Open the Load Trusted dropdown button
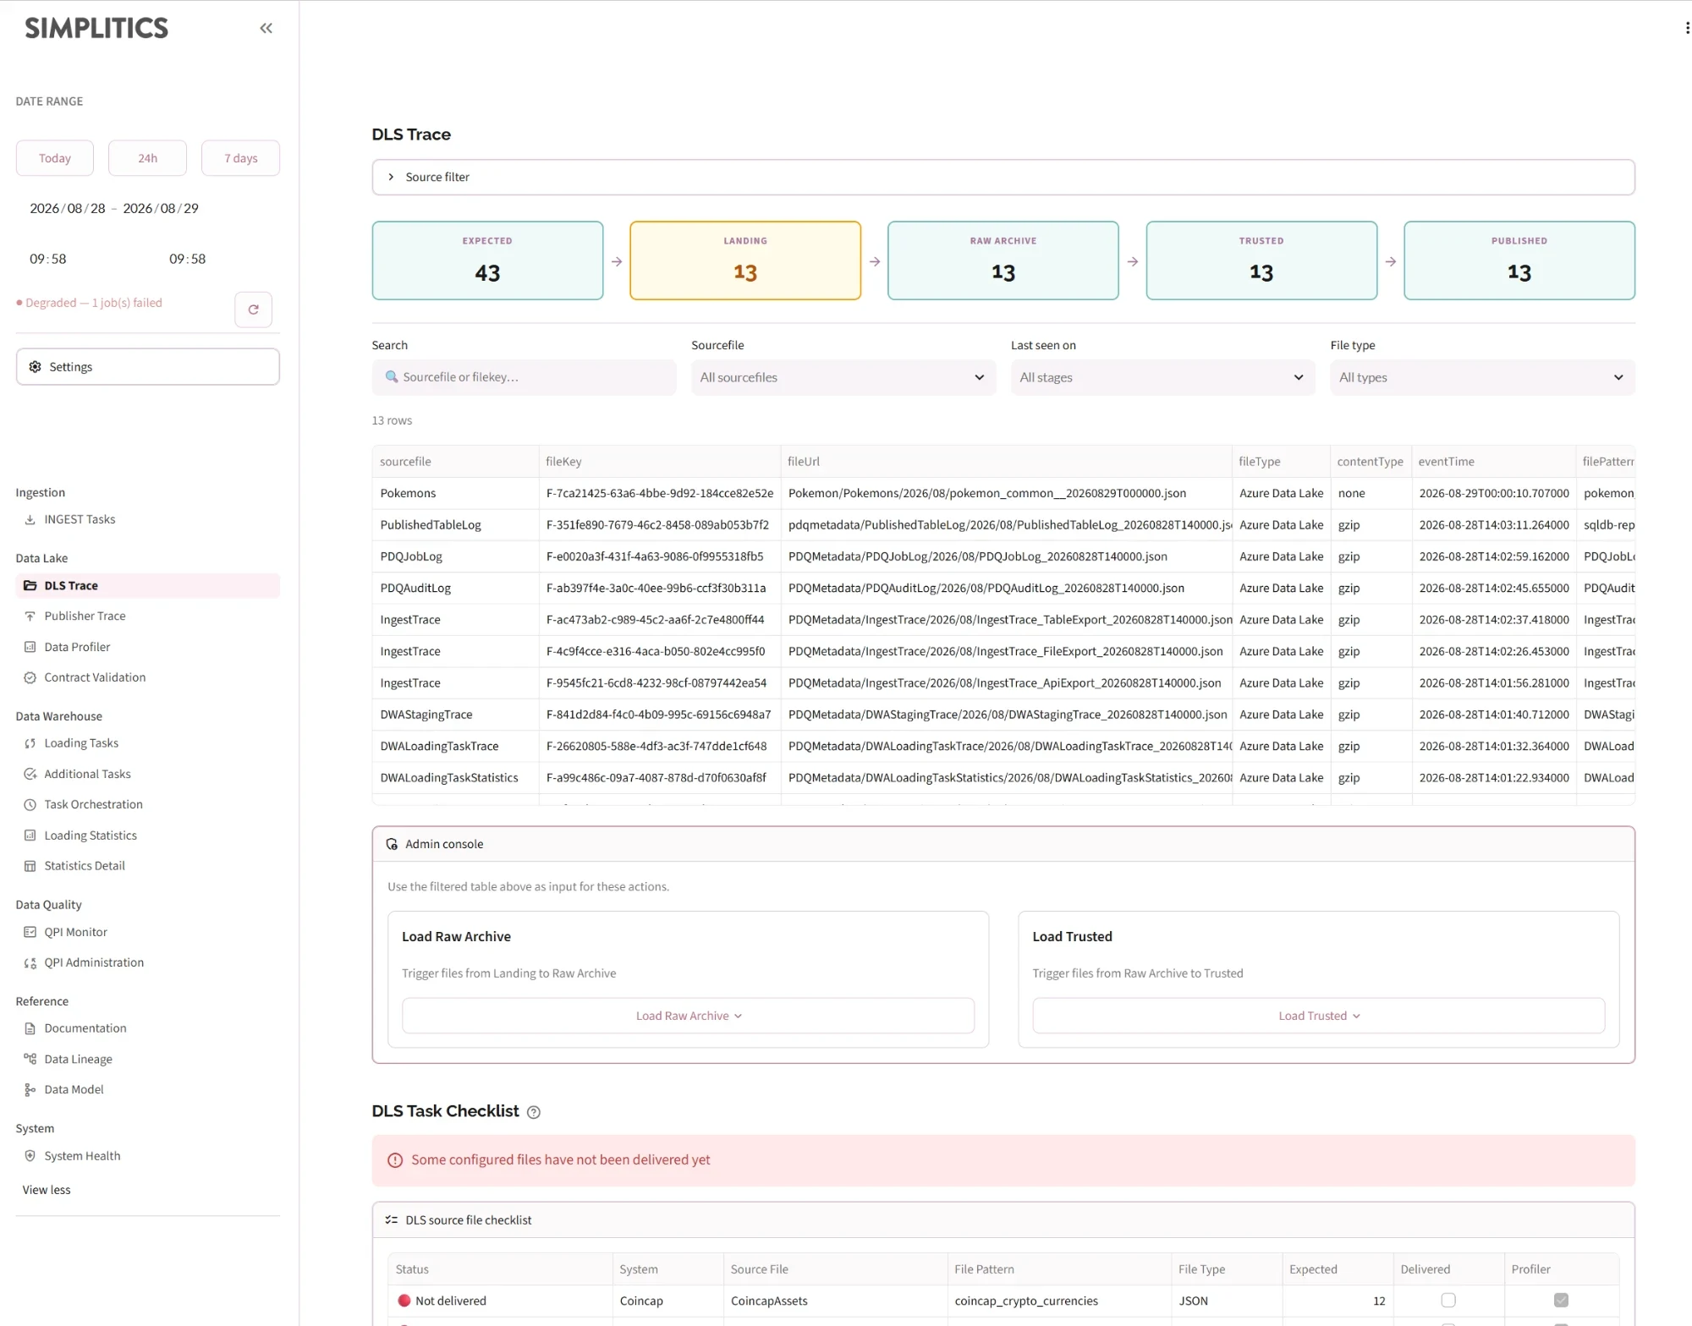This screenshot has width=1692, height=1326. click(1318, 1016)
